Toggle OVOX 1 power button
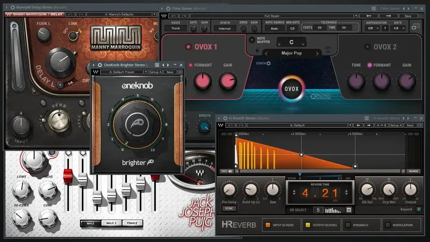The height and width of the screenshot is (242, 430). click(x=188, y=47)
